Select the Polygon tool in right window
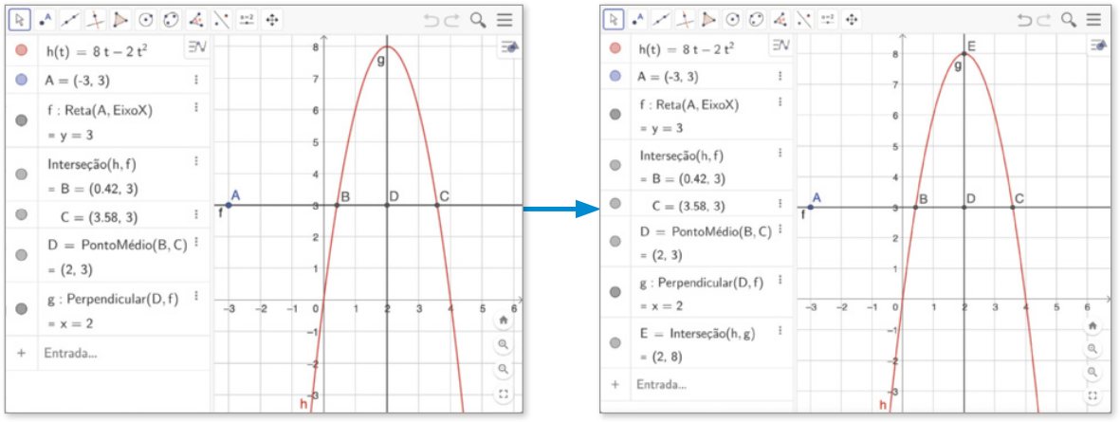The image size is (1120, 422). pos(708,20)
